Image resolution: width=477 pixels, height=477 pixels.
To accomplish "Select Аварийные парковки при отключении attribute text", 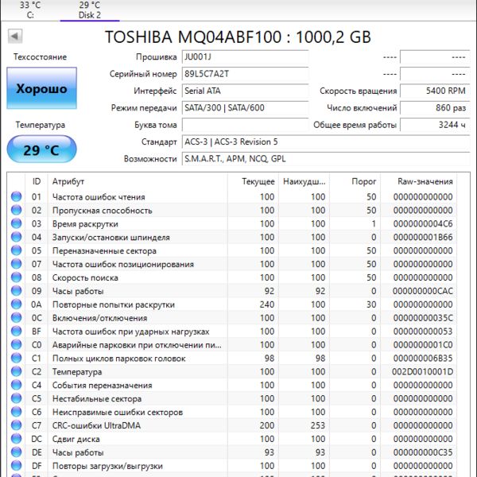I will pos(137,345).
